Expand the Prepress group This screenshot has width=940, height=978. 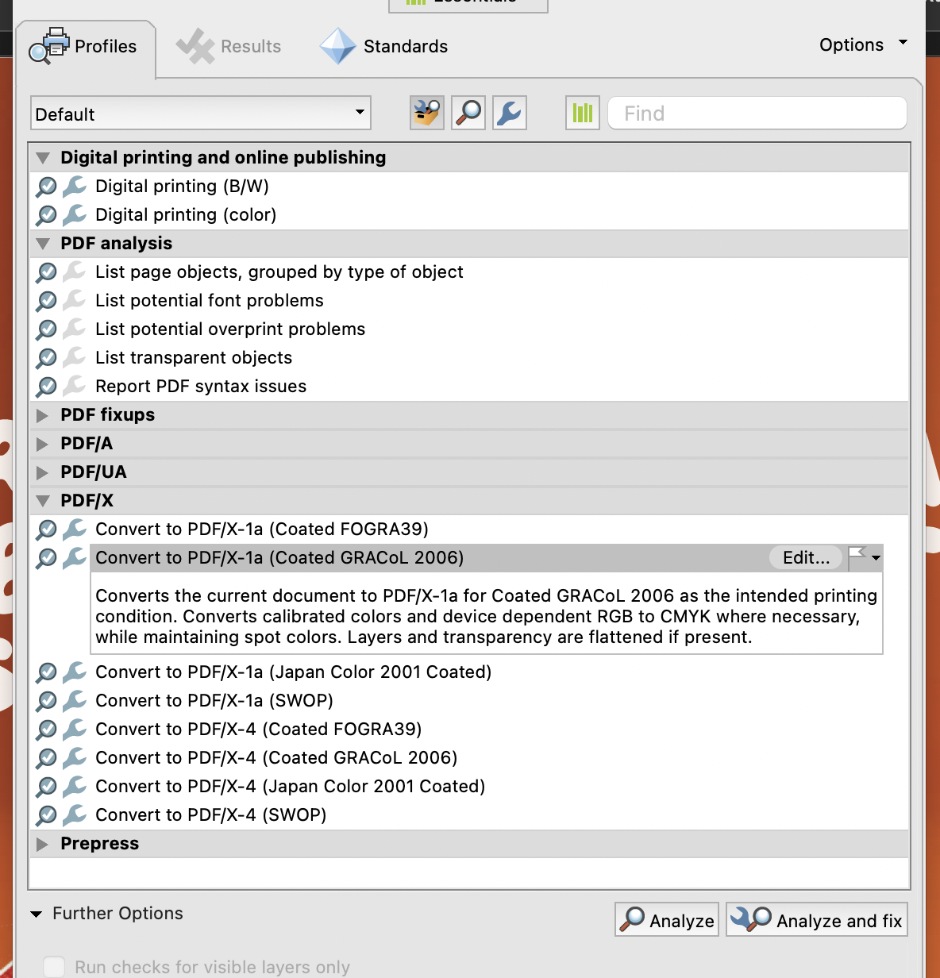pyautogui.click(x=43, y=844)
